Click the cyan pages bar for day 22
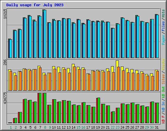The height and width of the screenshot is (131, 167). click(114, 43)
